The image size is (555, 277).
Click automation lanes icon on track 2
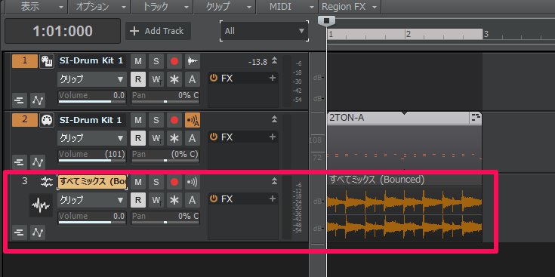coord(38,162)
